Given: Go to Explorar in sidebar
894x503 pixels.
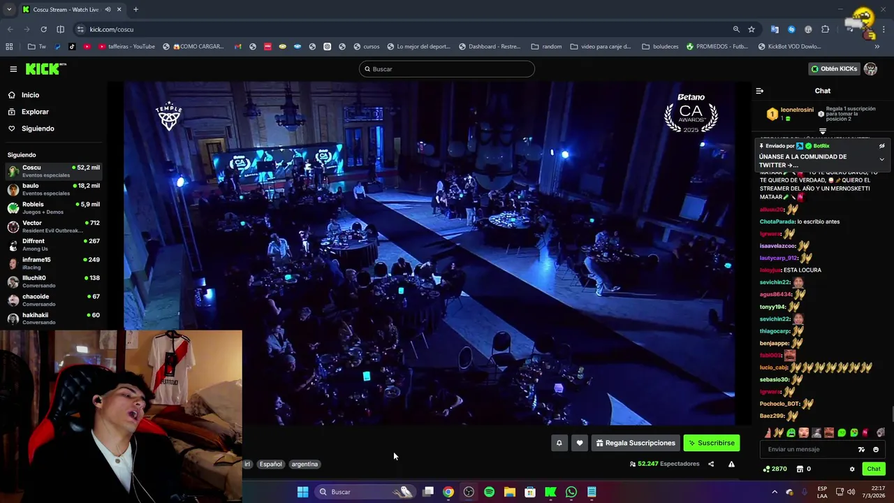Looking at the screenshot, I should point(52,112).
